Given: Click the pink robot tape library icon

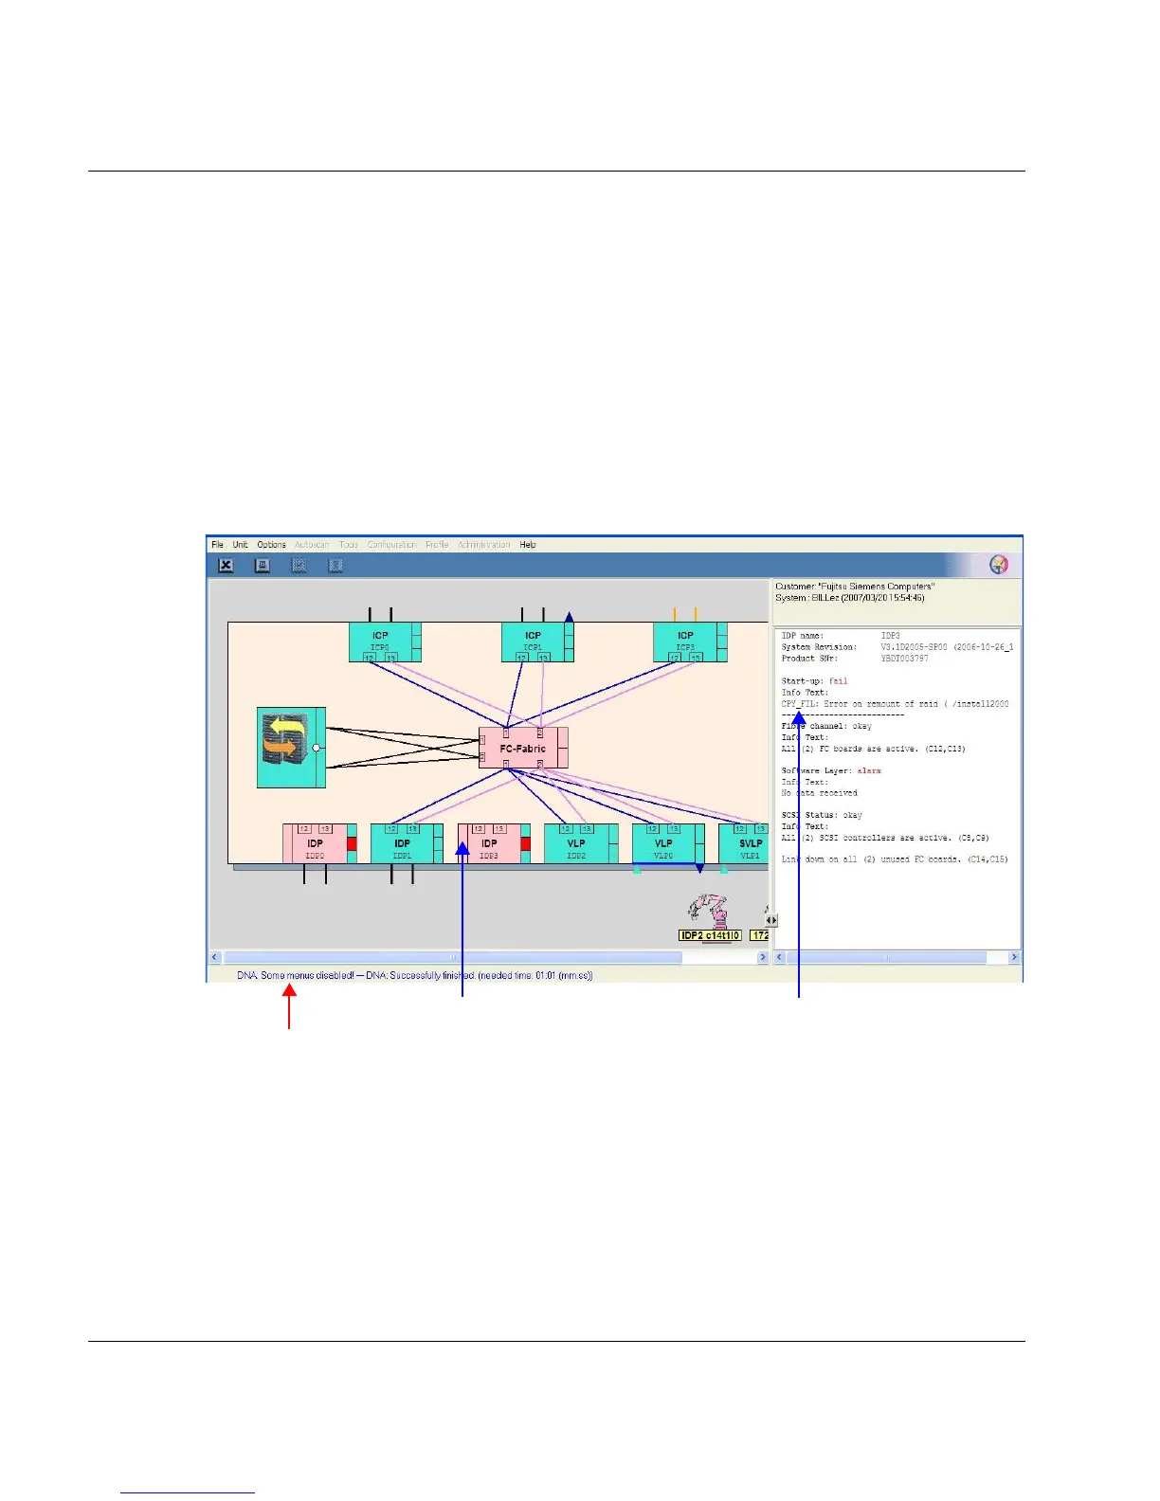Looking at the screenshot, I should [x=709, y=911].
